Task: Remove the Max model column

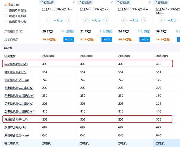Action: (x=150, y=3)
